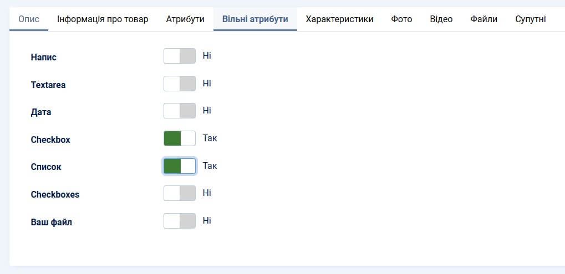The image size is (565, 274).
Task: Show the Файли tab
Action: point(483,19)
